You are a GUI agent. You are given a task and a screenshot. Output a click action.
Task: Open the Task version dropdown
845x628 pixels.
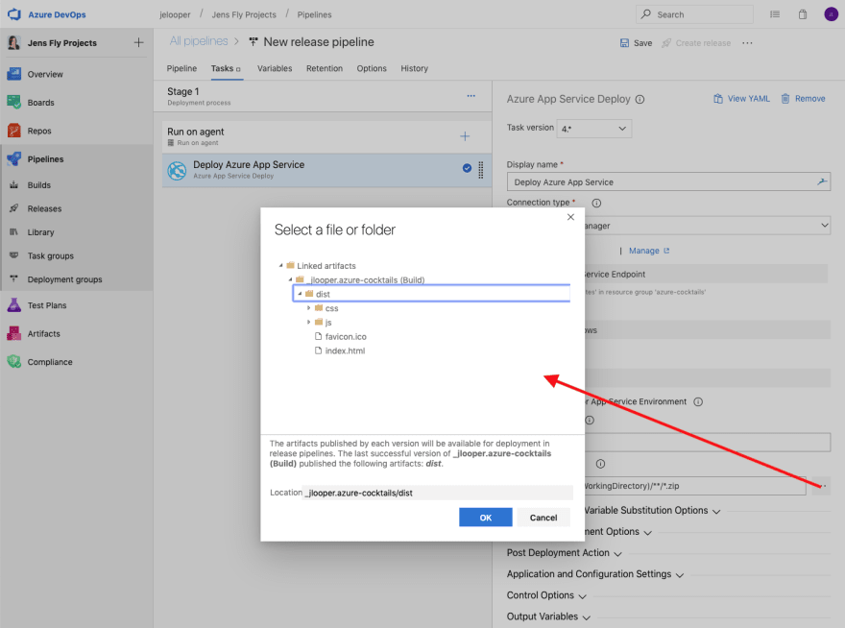[x=593, y=129]
